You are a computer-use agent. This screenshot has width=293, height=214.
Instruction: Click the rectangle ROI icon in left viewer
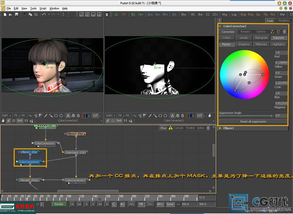pos(56,116)
